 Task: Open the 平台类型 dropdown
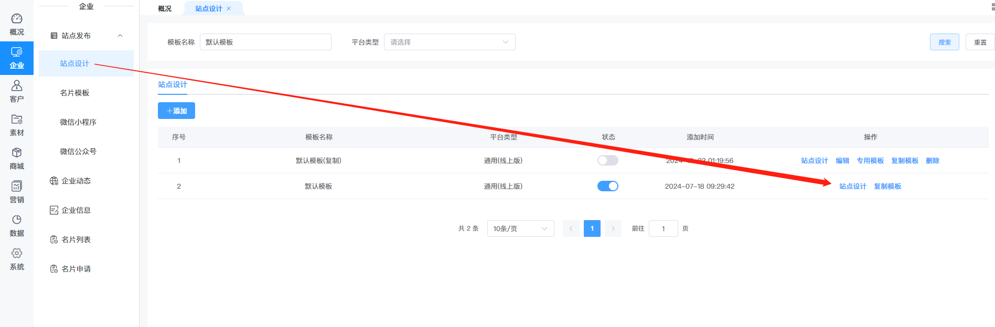click(449, 42)
